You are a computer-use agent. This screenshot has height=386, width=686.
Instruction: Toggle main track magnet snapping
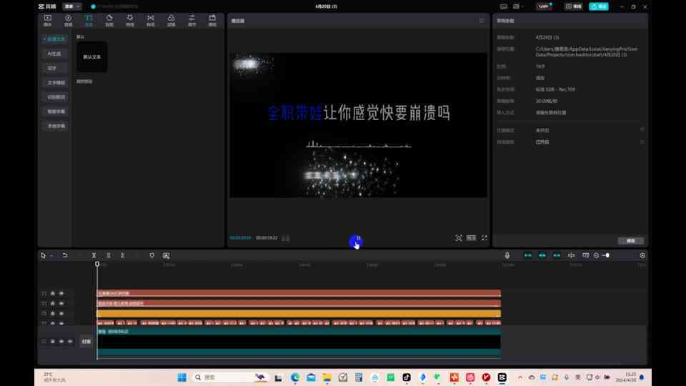click(x=528, y=255)
